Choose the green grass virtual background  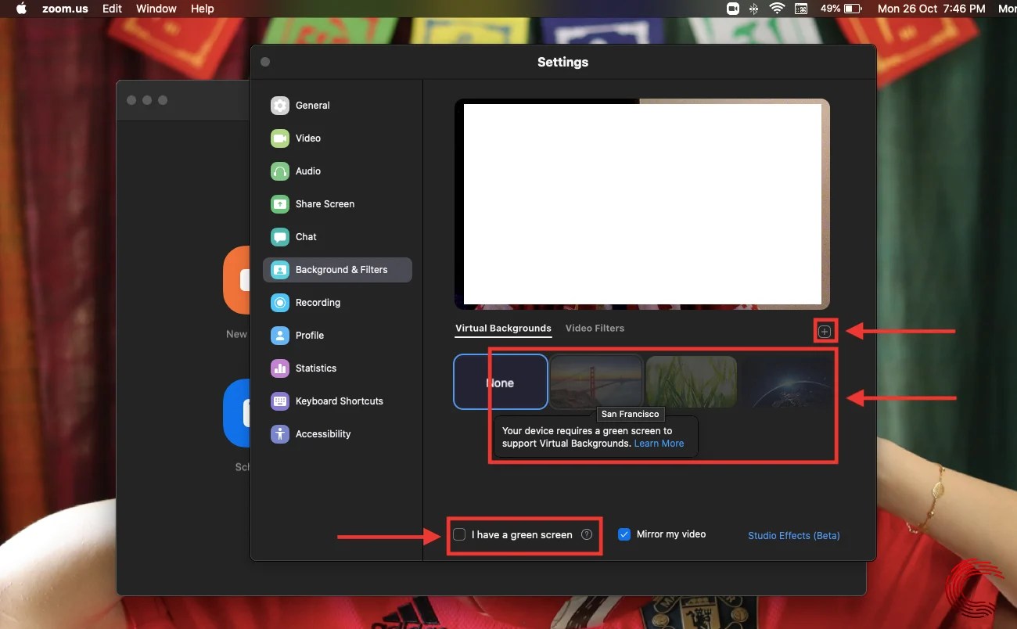pyautogui.click(x=692, y=381)
